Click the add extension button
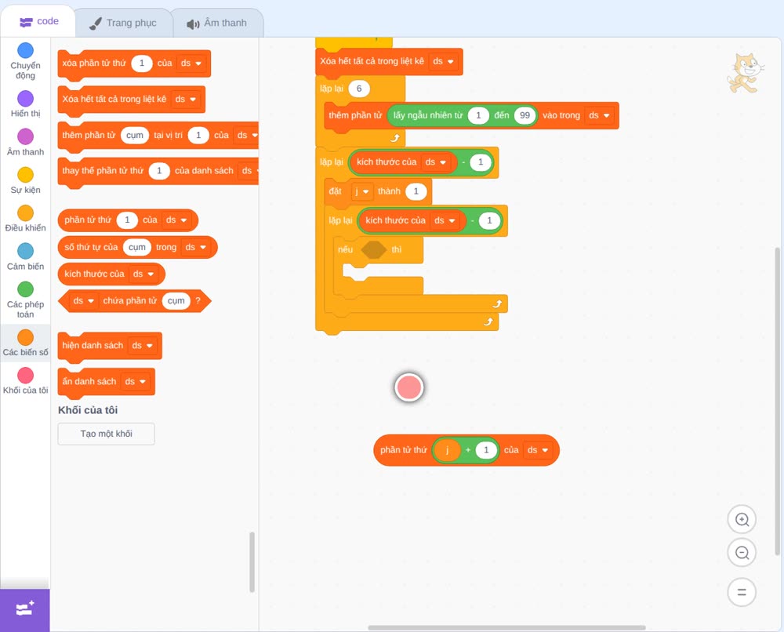The width and height of the screenshot is (784, 632). pyautogui.click(x=24, y=609)
